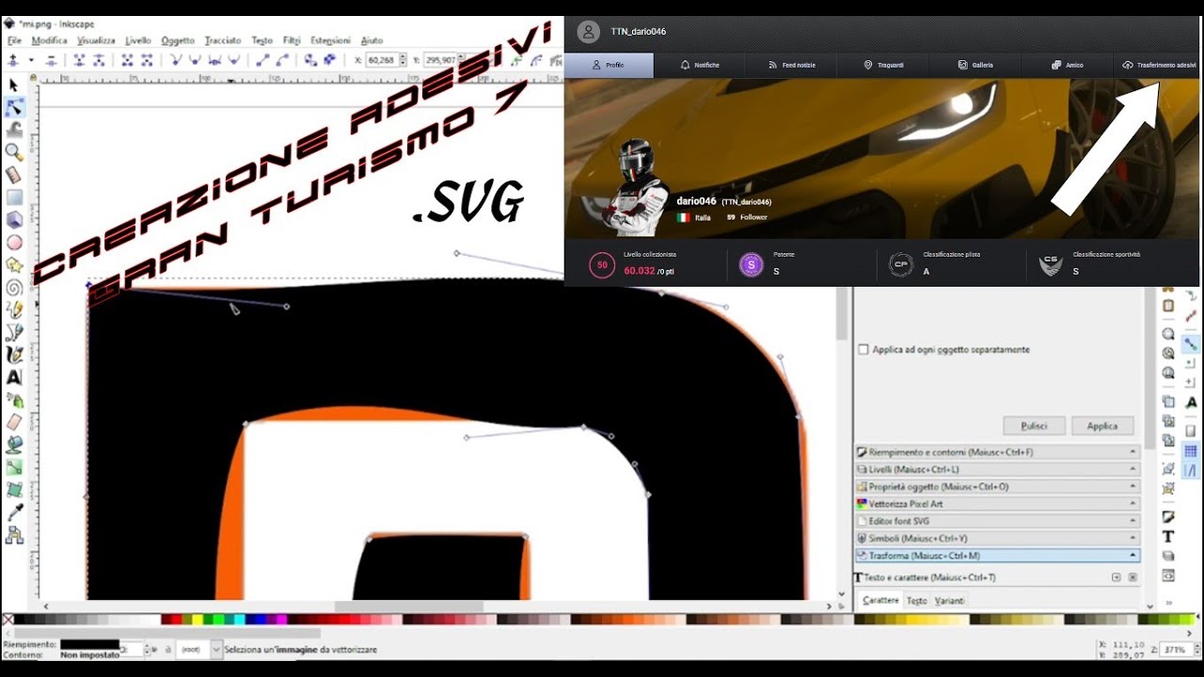
Task: Click the Make nodes cusp icon
Action: click(x=176, y=59)
